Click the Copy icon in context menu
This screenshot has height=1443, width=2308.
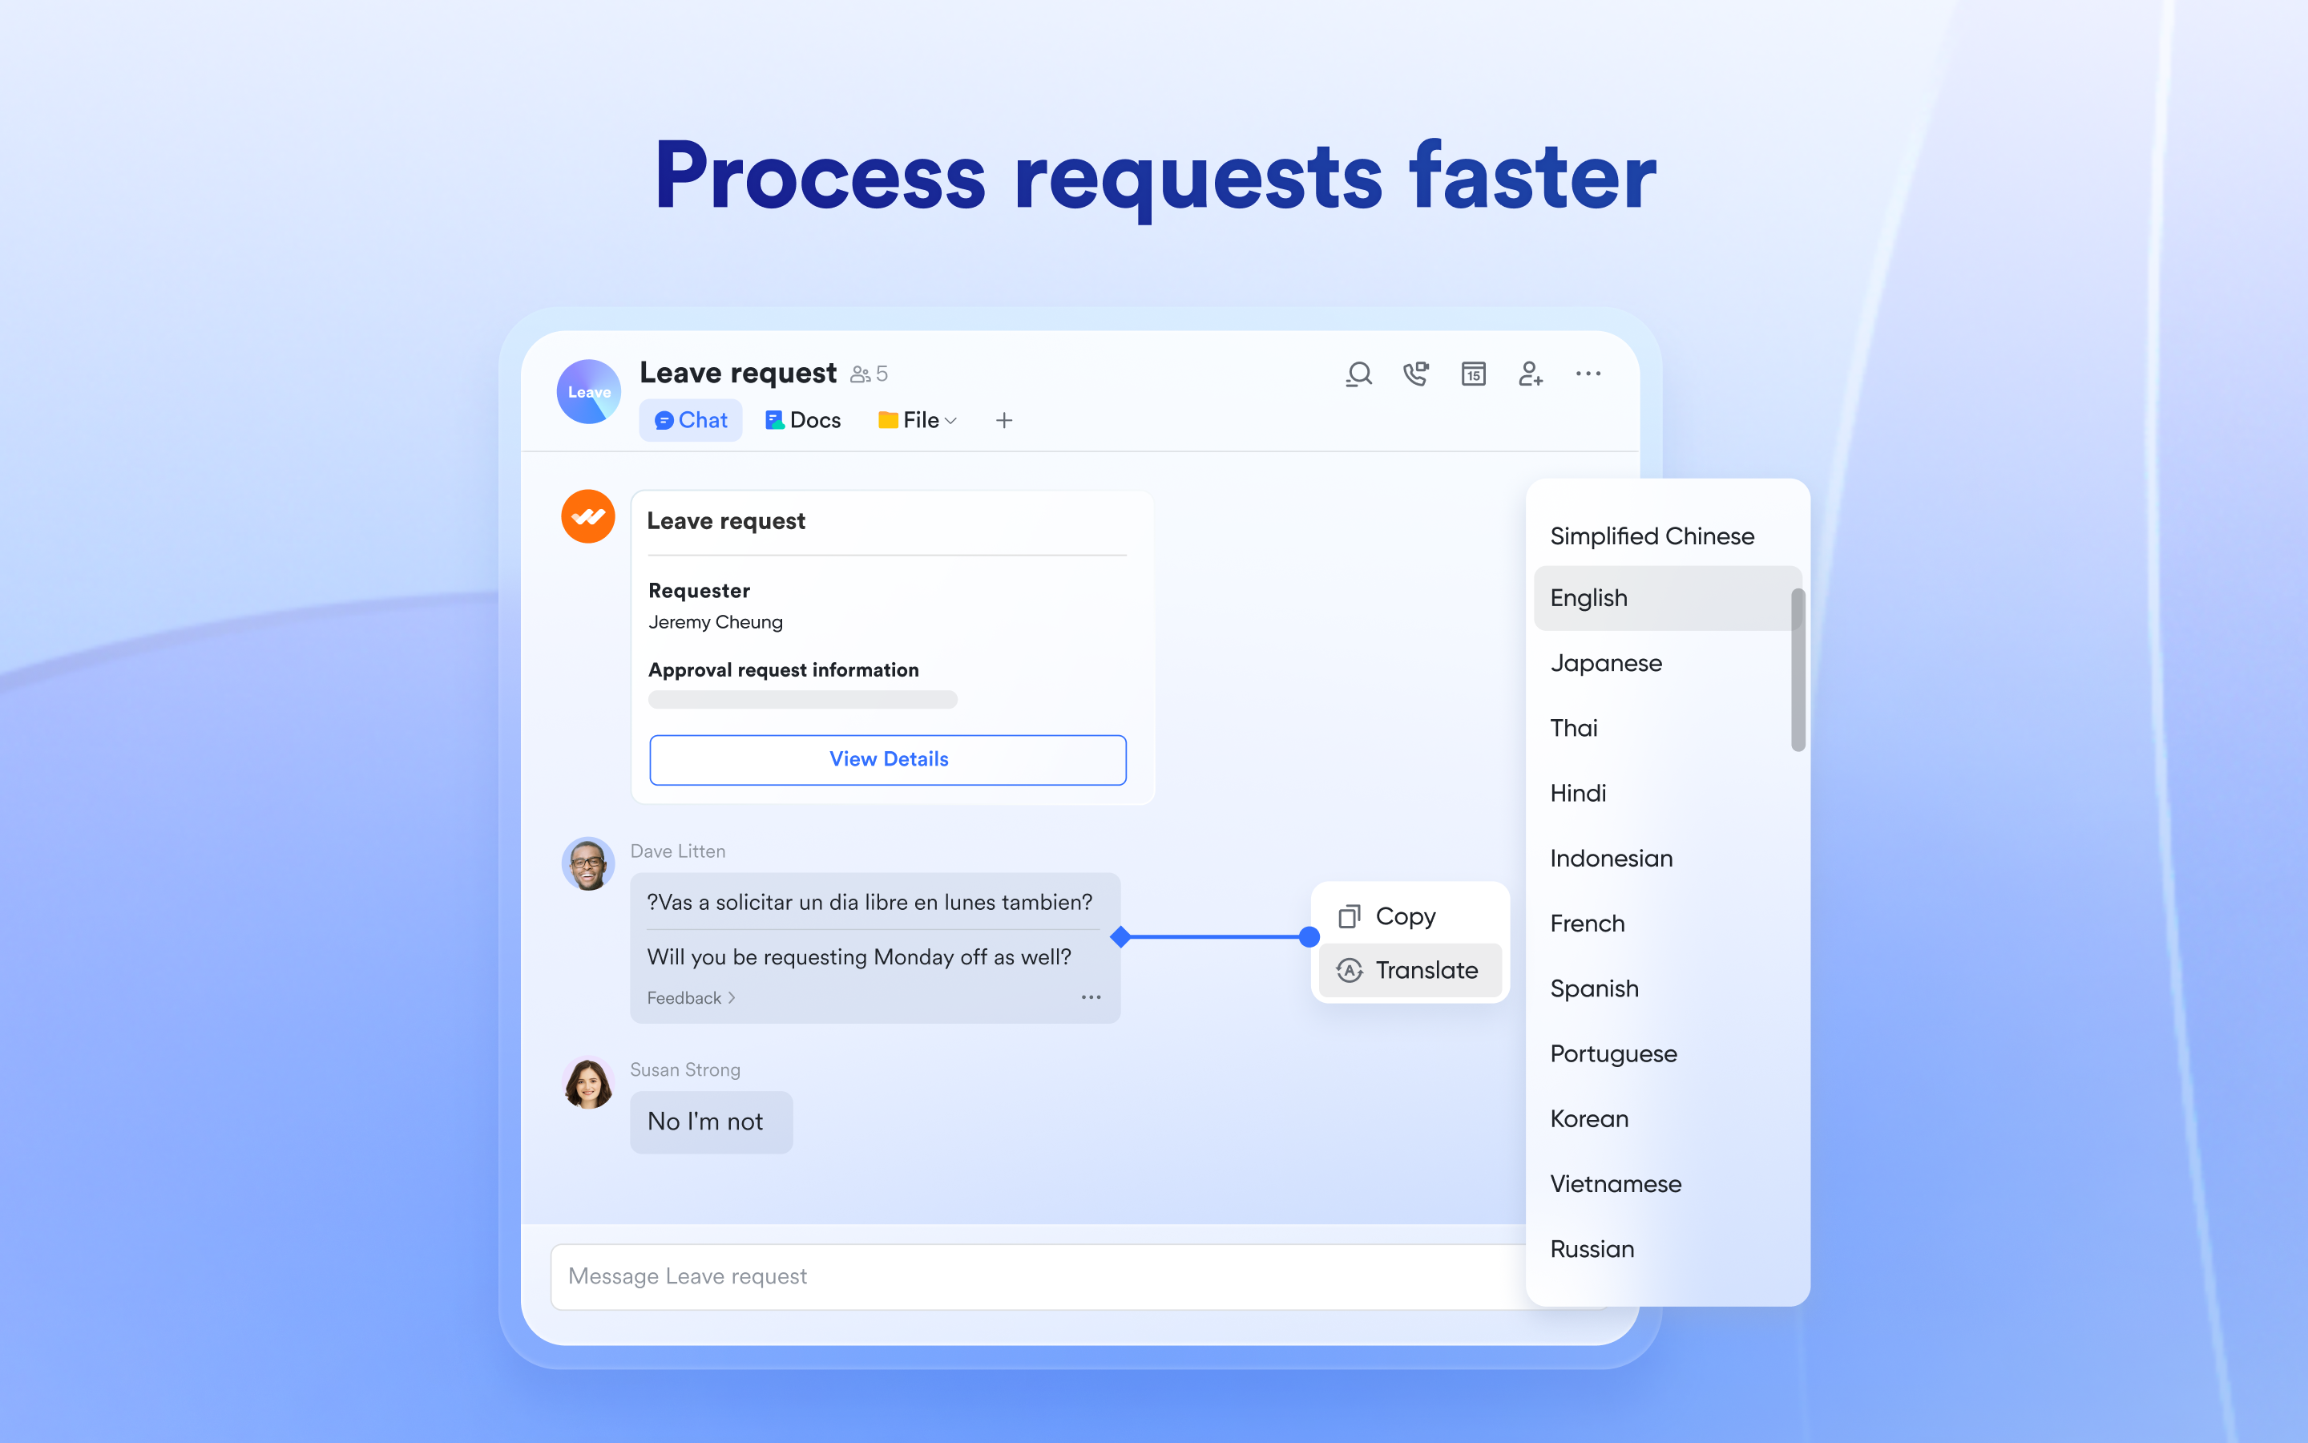point(1350,915)
